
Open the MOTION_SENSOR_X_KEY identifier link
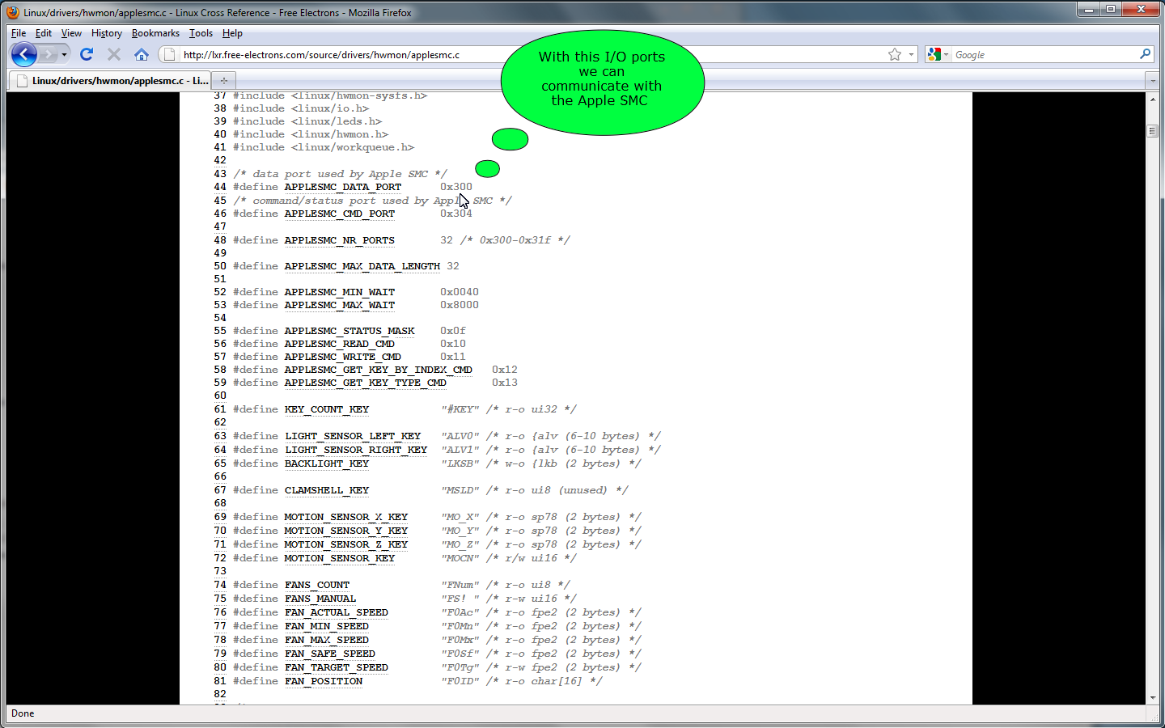point(345,517)
